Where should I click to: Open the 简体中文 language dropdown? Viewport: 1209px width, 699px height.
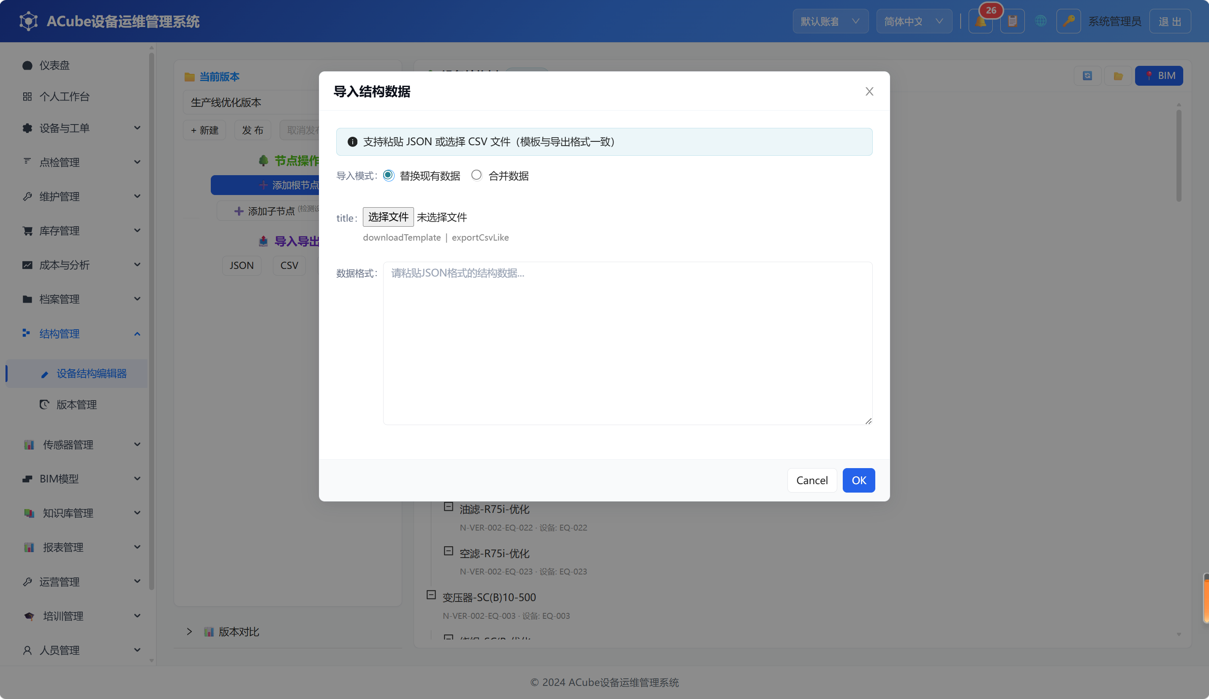[x=914, y=22]
